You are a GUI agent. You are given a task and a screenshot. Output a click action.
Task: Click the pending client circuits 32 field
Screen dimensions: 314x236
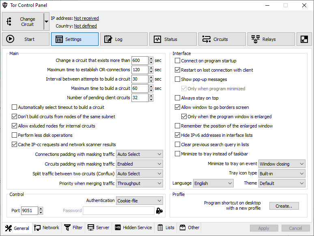click(x=140, y=98)
